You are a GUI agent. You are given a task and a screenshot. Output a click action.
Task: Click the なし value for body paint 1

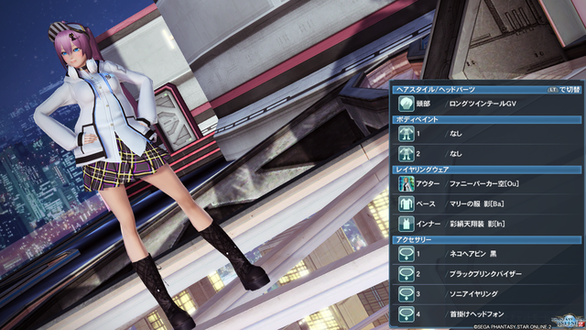[456, 134]
